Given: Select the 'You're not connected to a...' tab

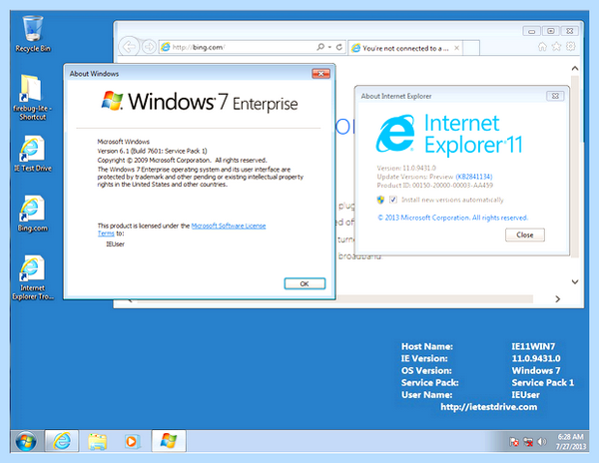Looking at the screenshot, I should [405, 48].
